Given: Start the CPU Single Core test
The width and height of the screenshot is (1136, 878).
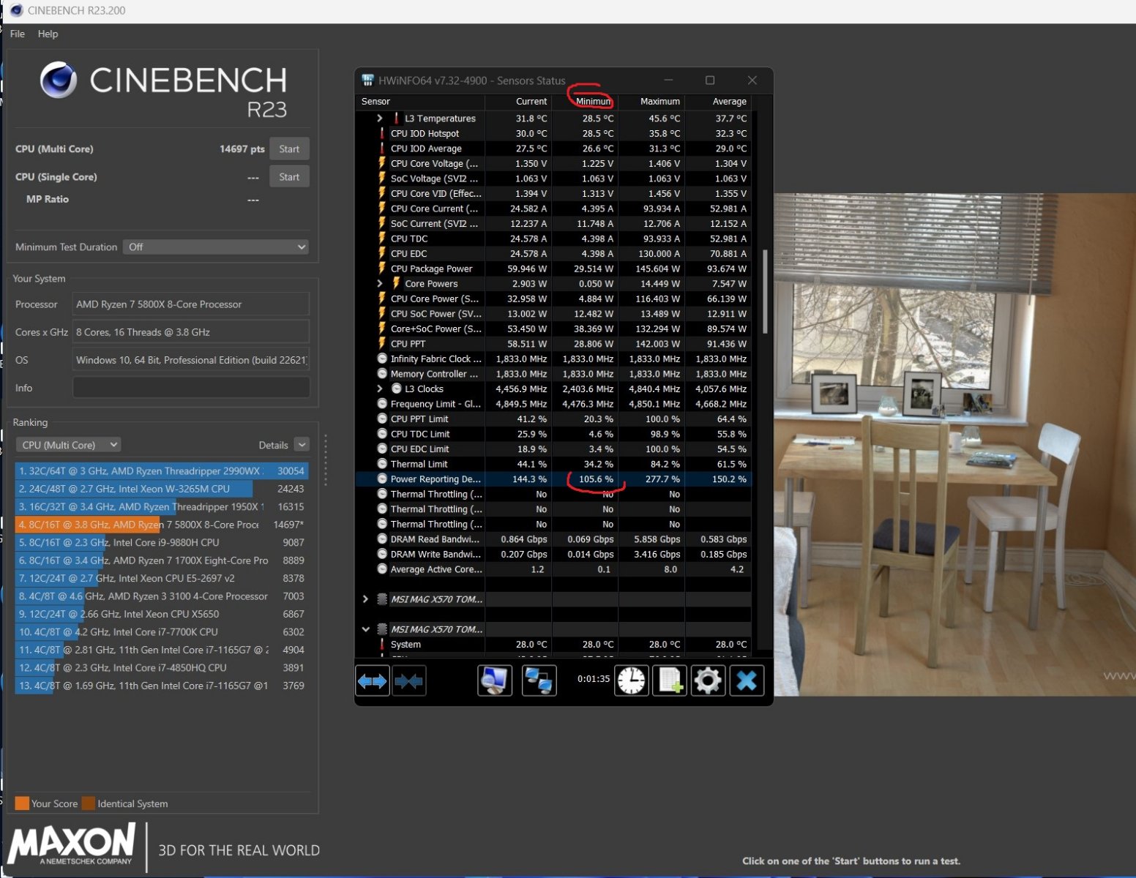Looking at the screenshot, I should pos(289,177).
